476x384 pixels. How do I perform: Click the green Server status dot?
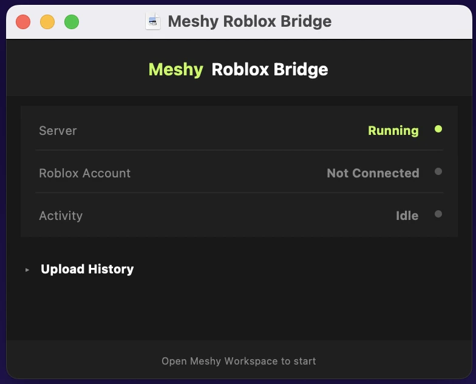pos(438,129)
